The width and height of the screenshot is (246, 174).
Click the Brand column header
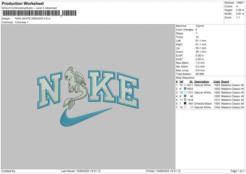pos(225,82)
